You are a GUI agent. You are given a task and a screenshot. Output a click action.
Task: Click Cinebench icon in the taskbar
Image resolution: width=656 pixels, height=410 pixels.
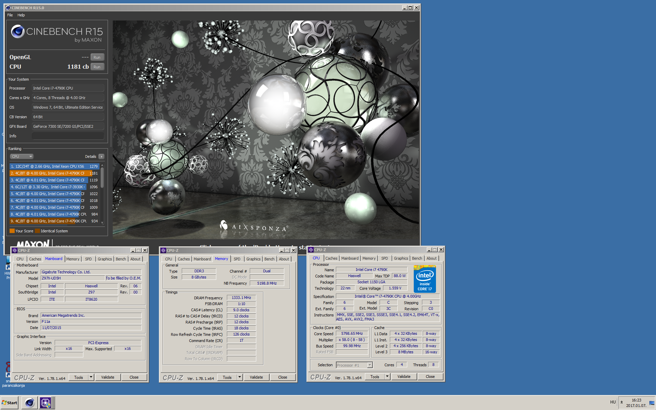[x=30, y=403]
